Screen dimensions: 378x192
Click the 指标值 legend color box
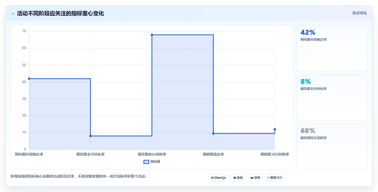146,162
